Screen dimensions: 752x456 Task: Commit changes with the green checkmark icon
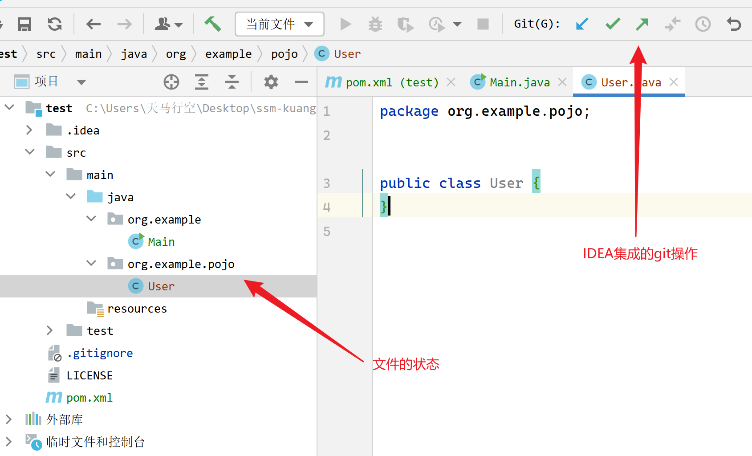tap(613, 24)
